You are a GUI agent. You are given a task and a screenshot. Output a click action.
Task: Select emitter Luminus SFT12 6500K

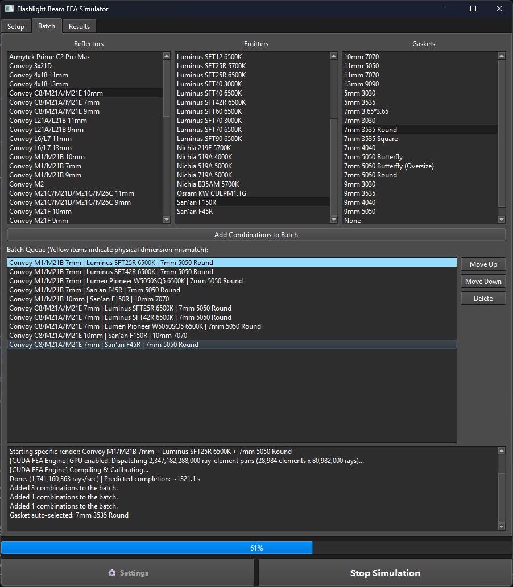tap(253, 56)
